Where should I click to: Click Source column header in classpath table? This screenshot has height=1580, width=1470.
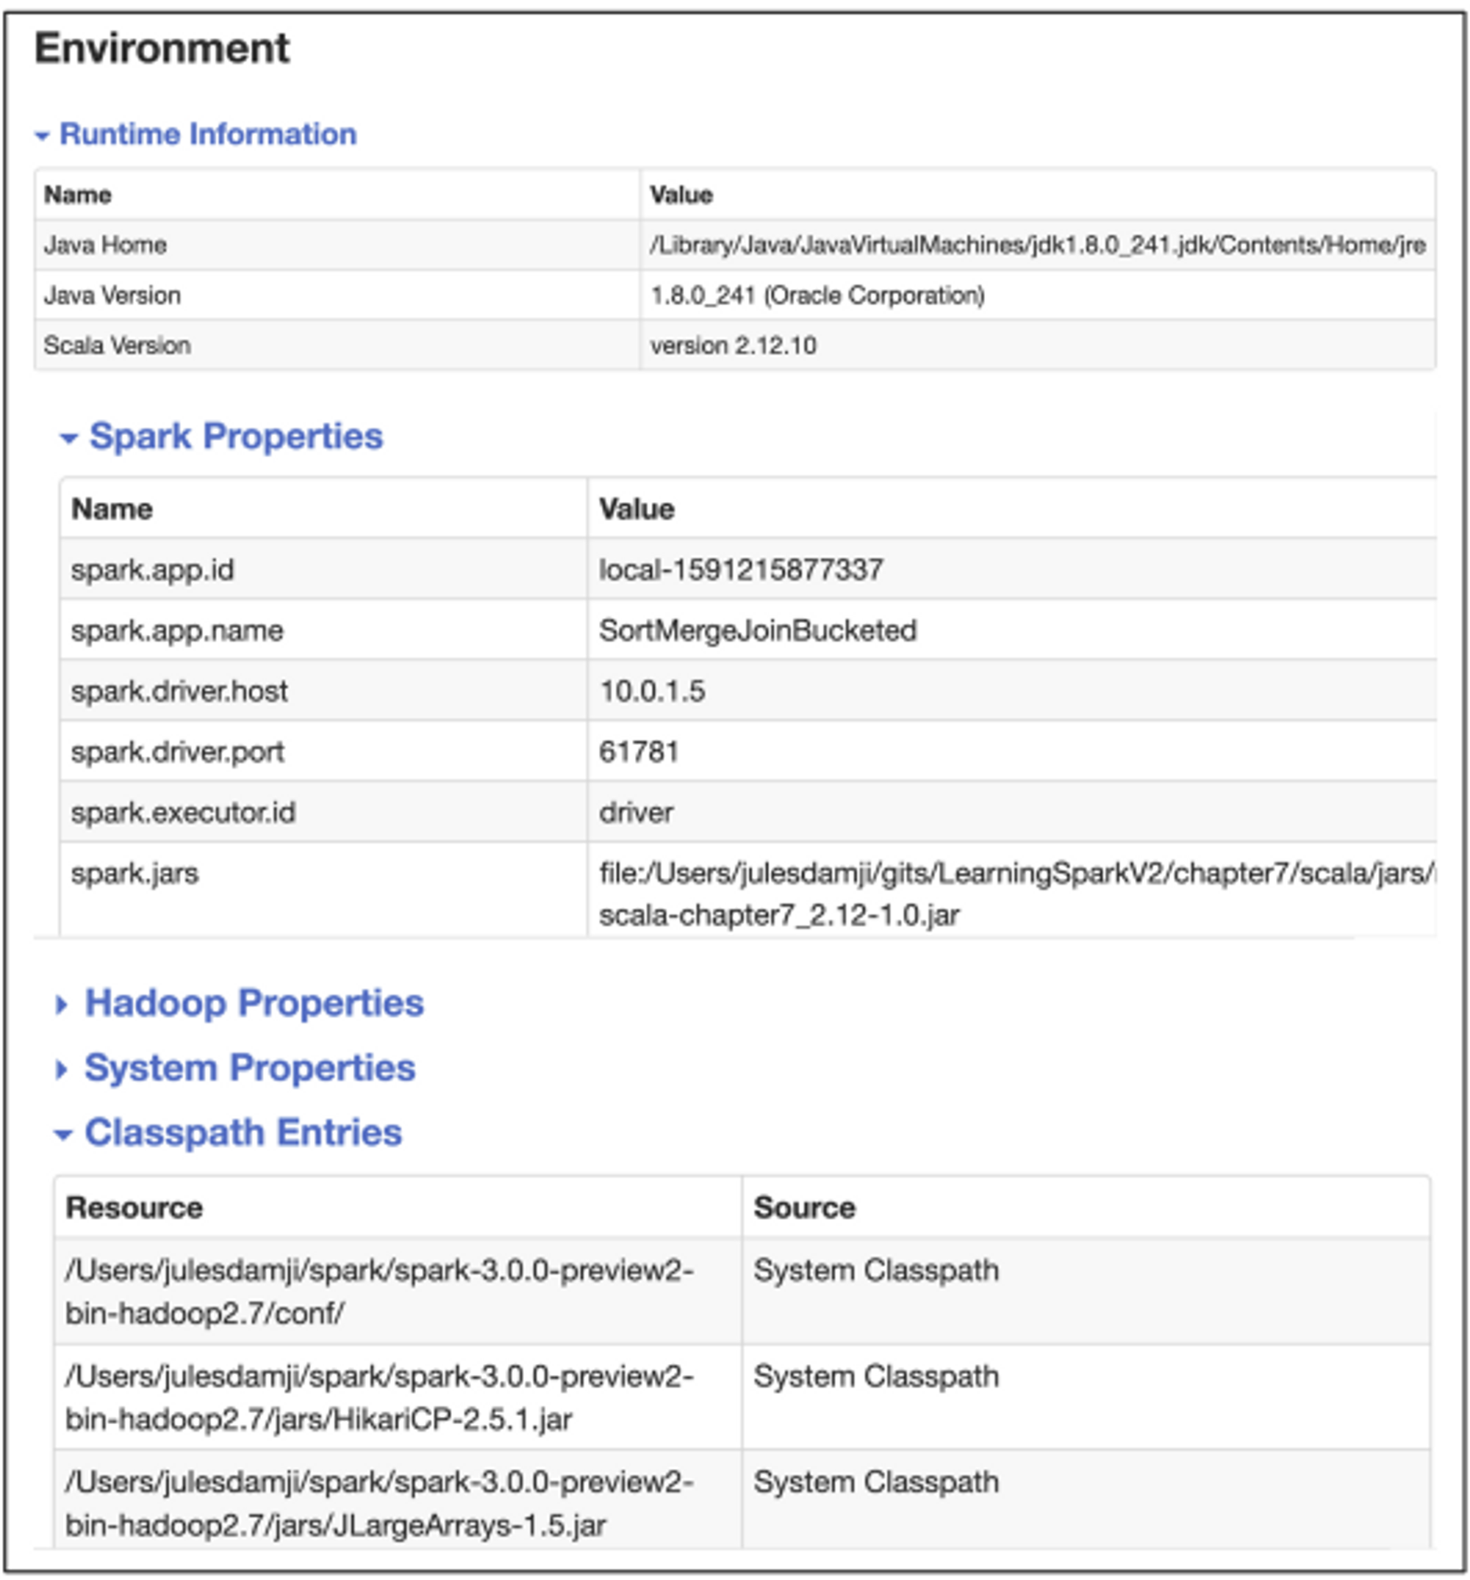(804, 1207)
